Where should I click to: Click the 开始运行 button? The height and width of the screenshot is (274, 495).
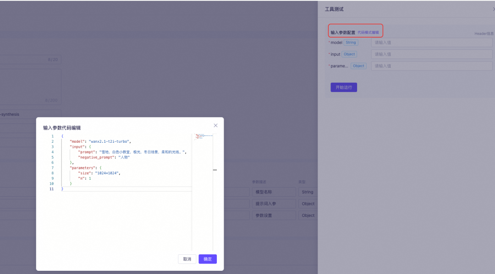point(344,87)
